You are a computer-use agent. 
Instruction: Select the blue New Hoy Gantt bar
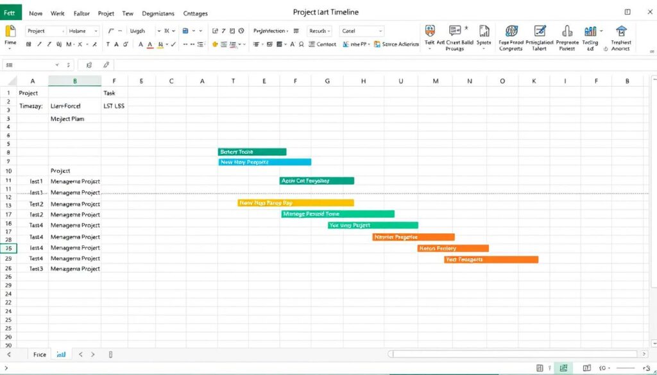click(x=265, y=162)
